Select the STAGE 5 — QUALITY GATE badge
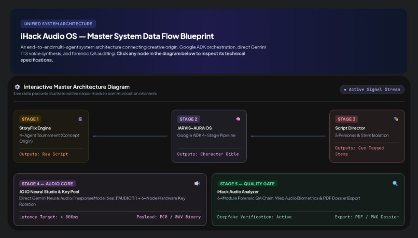Screen dimensions: 418x238 [247, 184]
